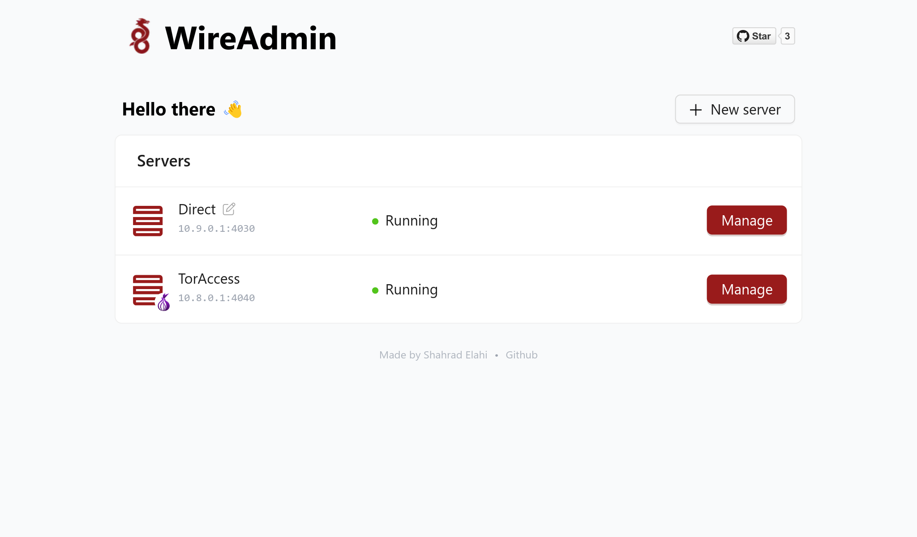Click the Direct address 10.9.0.1:4030
917x537 pixels.
pos(216,229)
